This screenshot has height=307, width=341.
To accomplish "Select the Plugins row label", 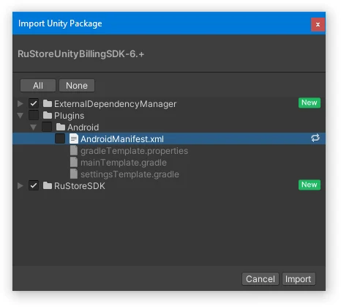I will pos(69,116).
